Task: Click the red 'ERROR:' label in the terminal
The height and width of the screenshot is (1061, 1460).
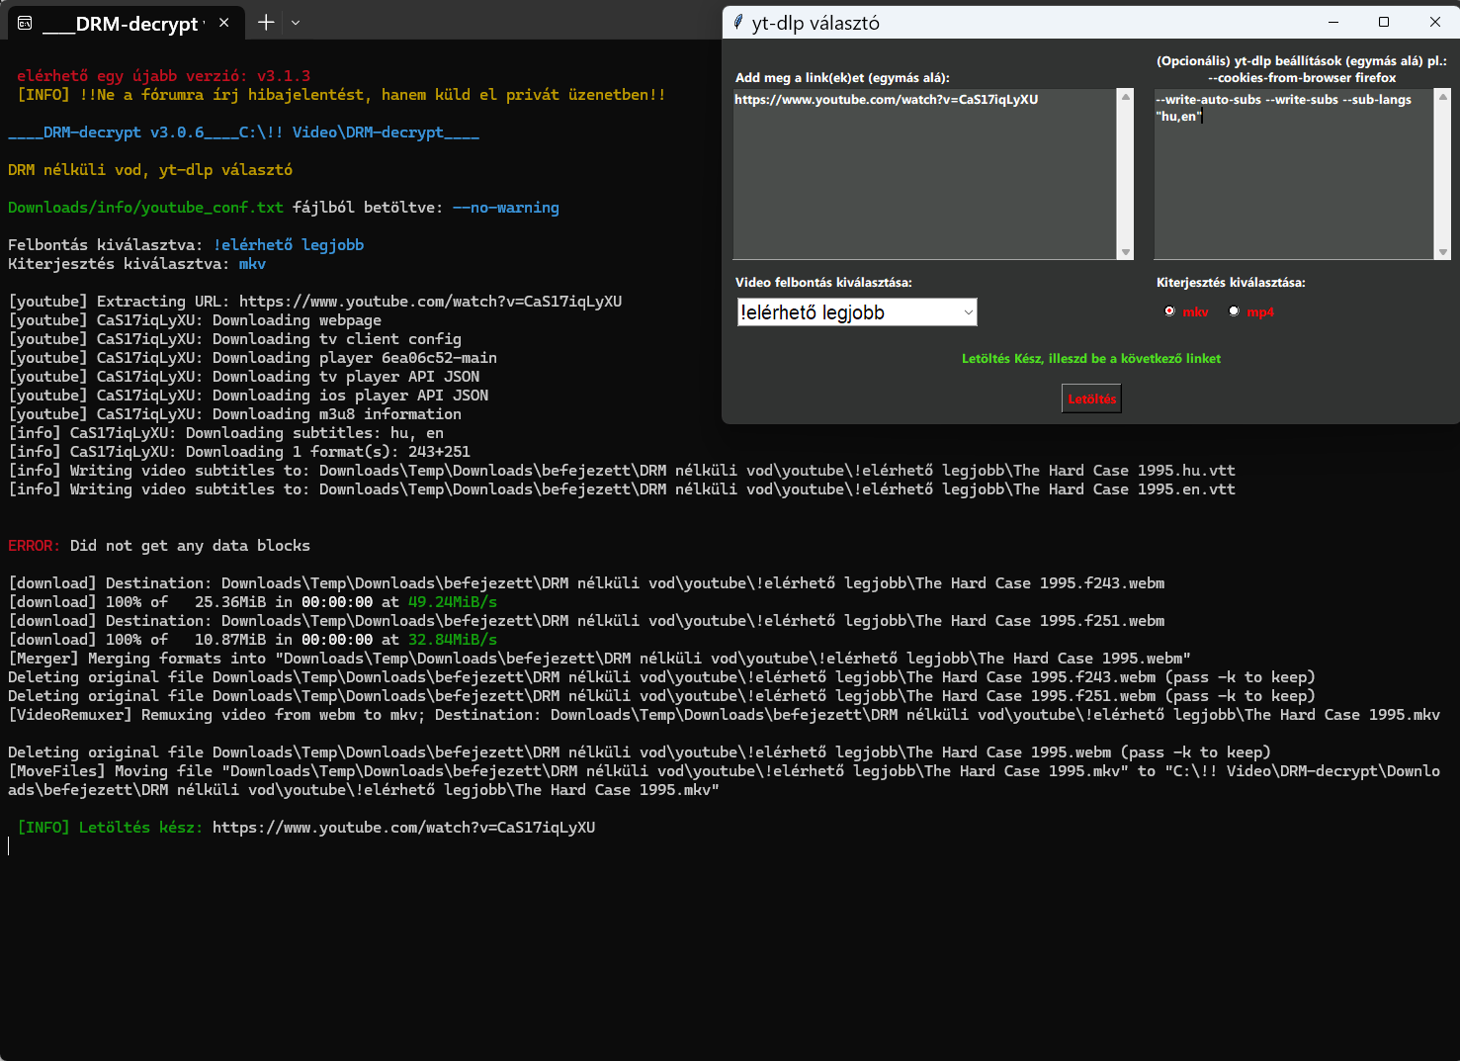Action: coord(35,546)
